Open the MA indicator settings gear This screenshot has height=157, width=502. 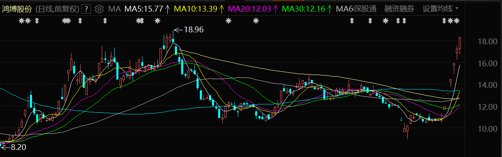click(x=99, y=9)
